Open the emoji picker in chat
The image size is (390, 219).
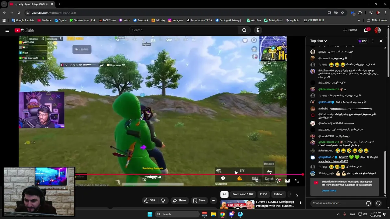pos(368,203)
